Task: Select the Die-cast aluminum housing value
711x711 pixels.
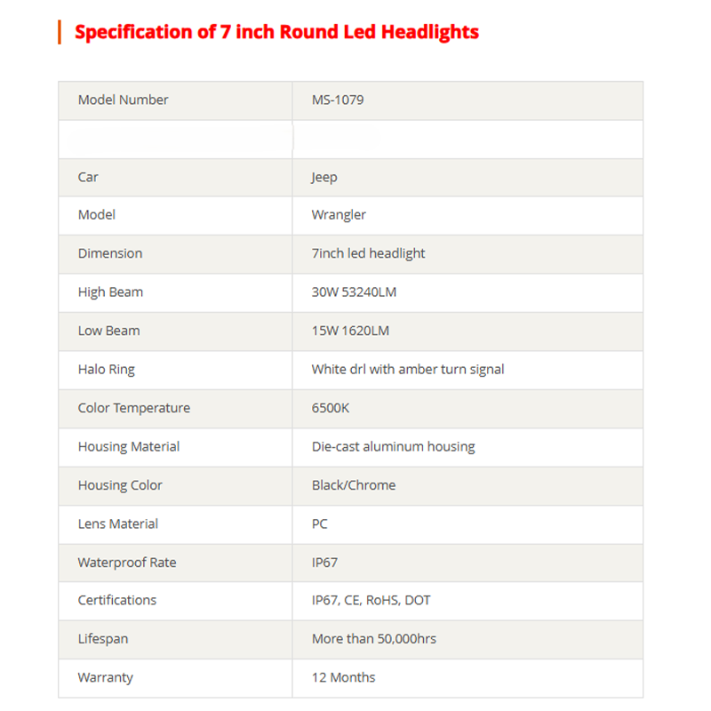Action: 393,447
